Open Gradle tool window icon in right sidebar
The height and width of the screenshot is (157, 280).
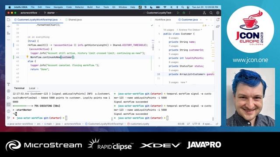point(218,26)
